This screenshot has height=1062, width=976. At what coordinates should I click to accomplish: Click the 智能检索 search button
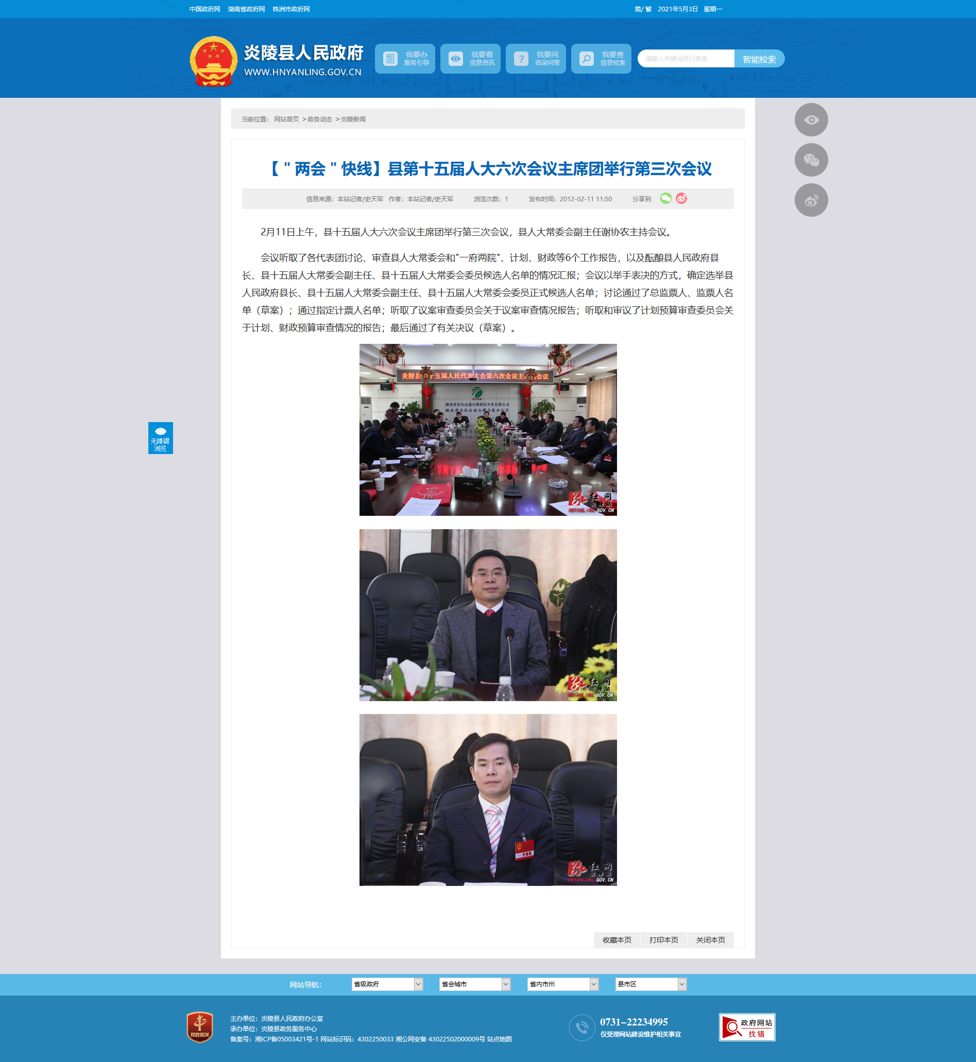click(x=759, y=59)
